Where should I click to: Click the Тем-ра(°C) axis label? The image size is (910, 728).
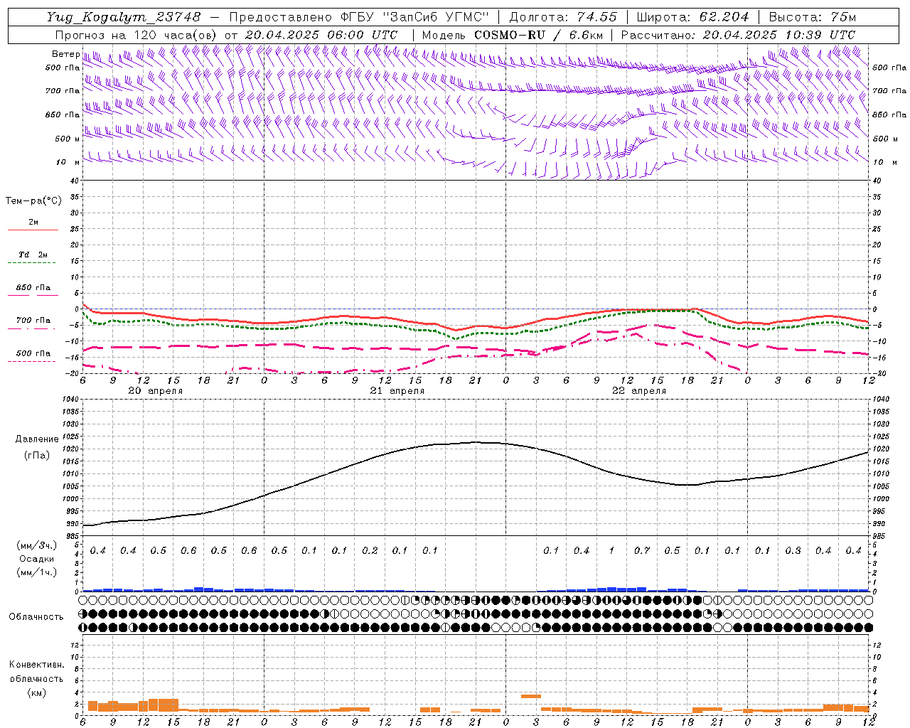tap(33, 201)
